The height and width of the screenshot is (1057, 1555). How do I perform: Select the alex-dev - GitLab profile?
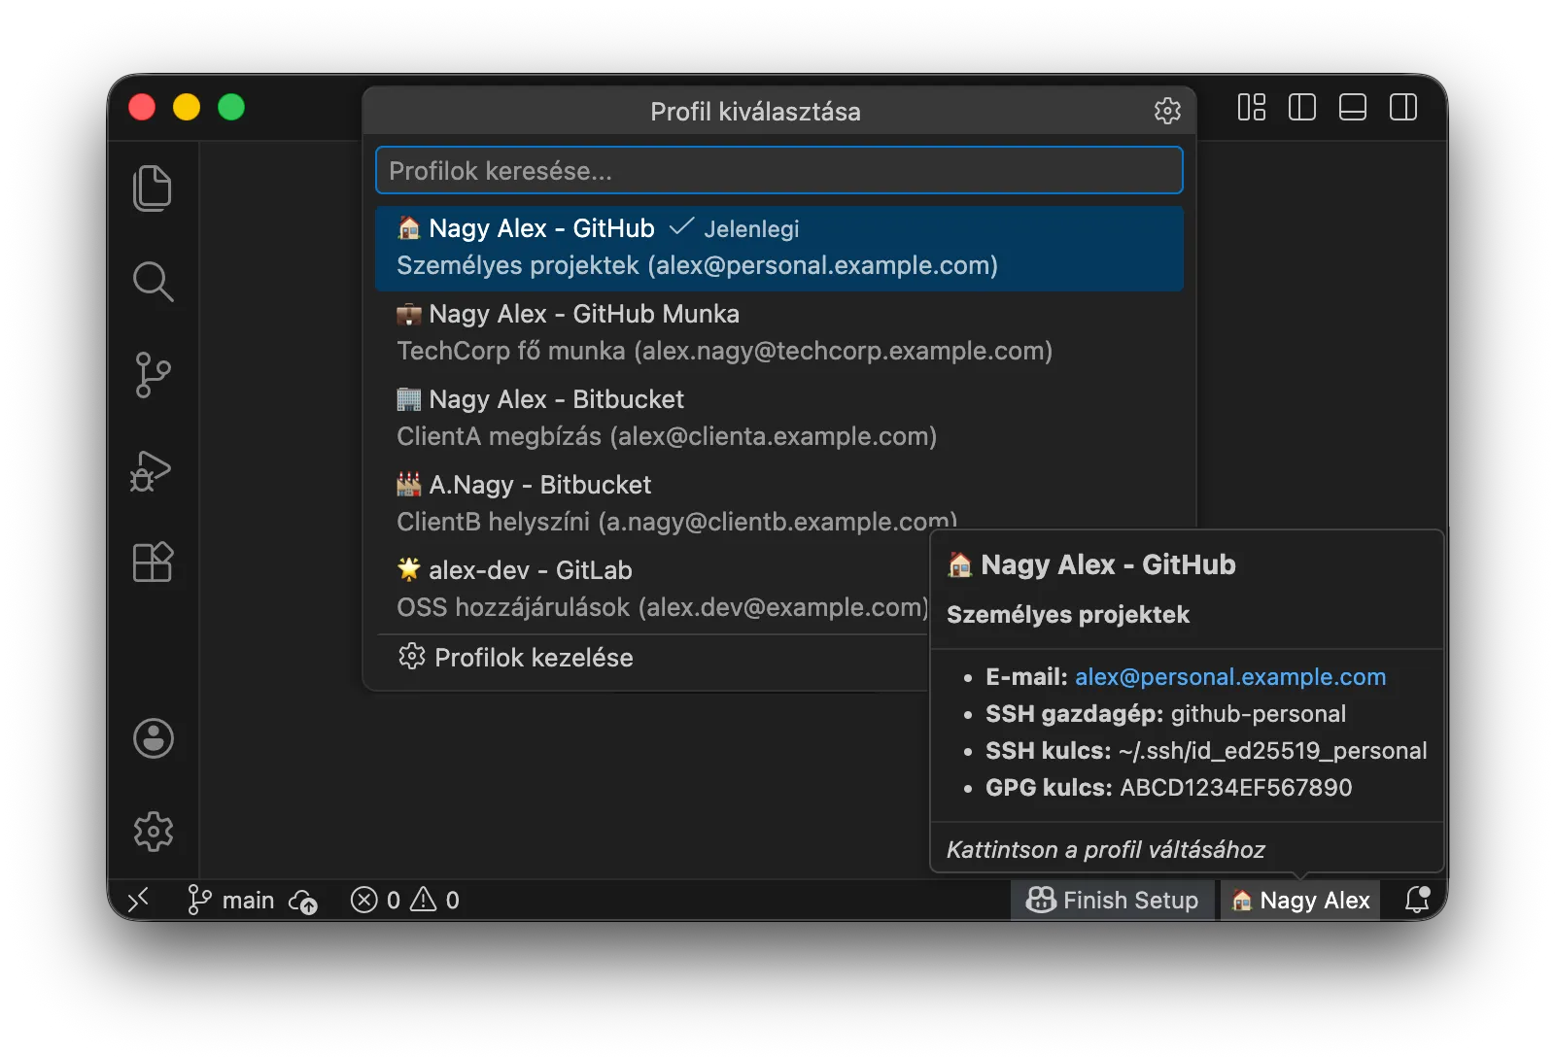tap(651, 589)
